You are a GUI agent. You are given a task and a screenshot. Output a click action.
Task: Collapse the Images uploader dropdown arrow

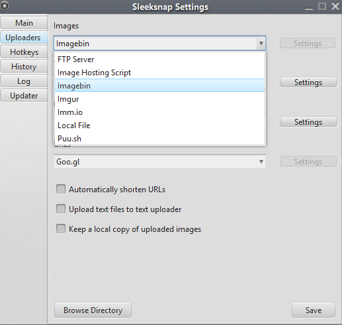click(261, 43)
